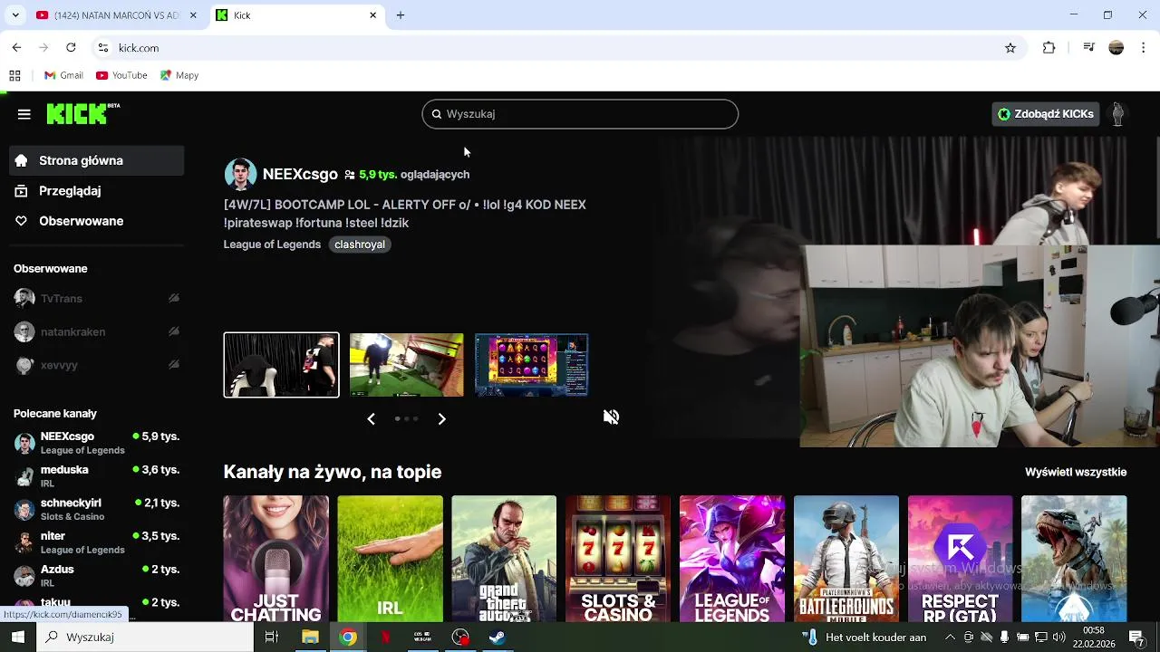Bookmark this page with star icon
The width and height of the screenshot is (1160, 652).
(1010, 48)
